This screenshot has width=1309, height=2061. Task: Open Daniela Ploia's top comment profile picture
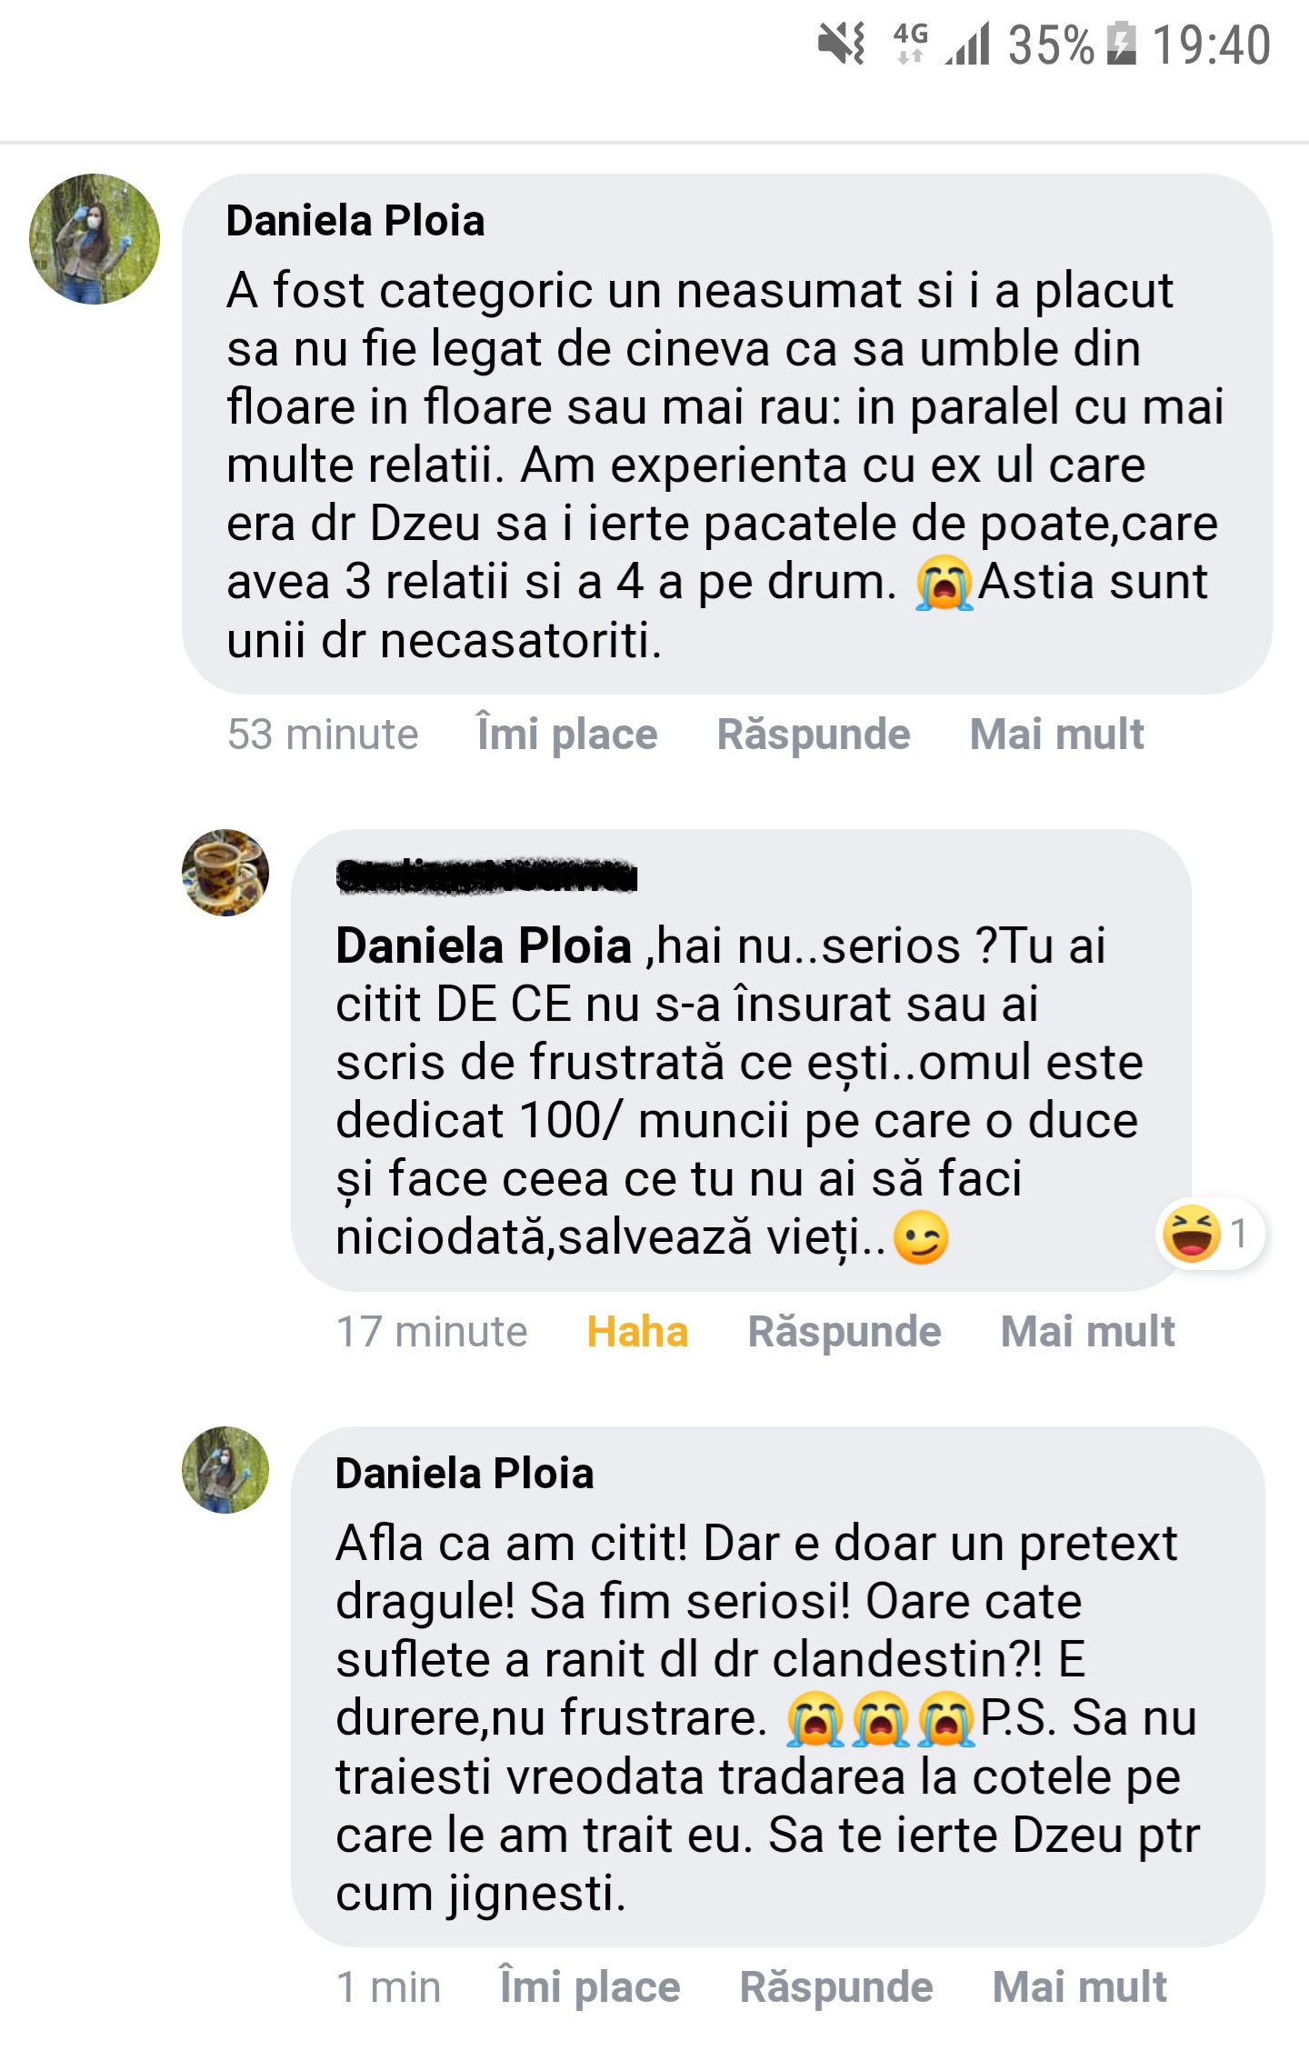(x=95, y=239)
